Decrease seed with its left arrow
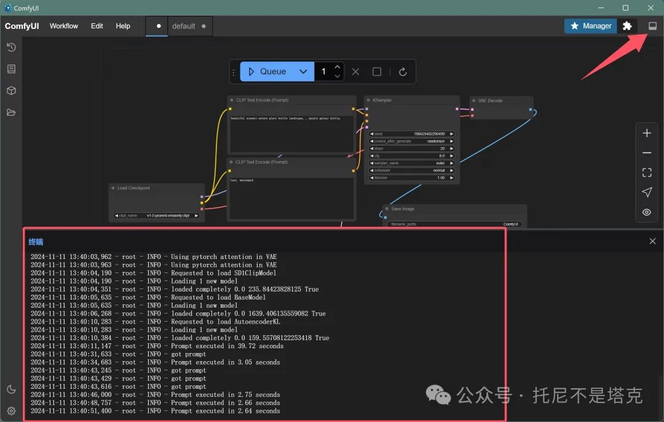664x422 pixels. click(371, 134)
